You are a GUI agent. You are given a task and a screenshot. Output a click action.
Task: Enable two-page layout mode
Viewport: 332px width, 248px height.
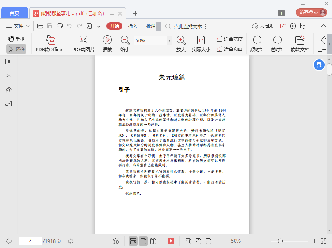pyautogui.click(x=153, y=241)
